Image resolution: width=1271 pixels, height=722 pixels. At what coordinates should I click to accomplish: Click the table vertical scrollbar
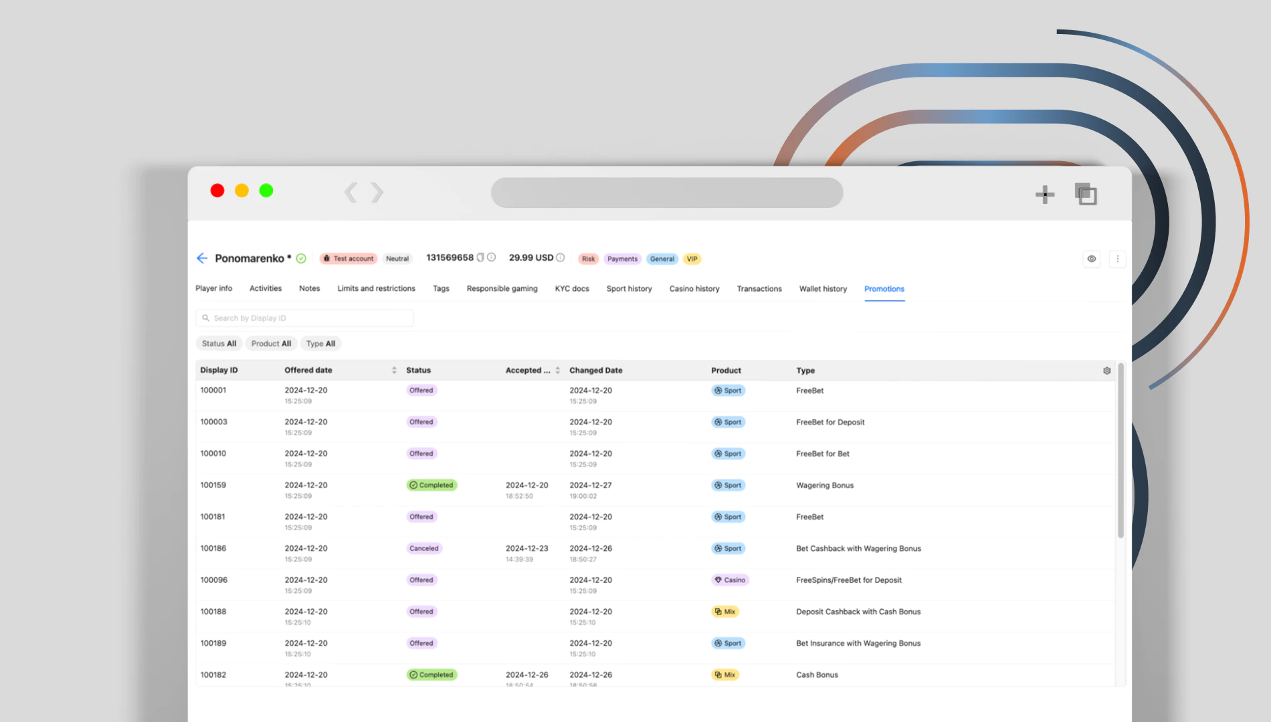[1120, 455]
